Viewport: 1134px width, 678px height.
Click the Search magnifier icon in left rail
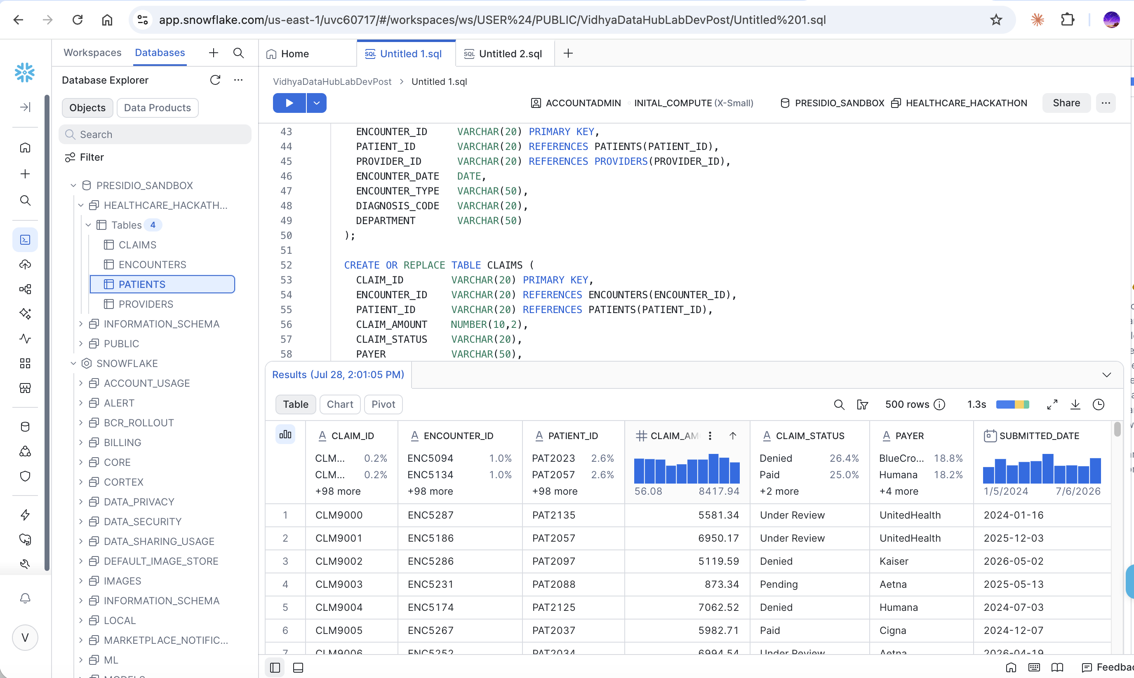25,201
